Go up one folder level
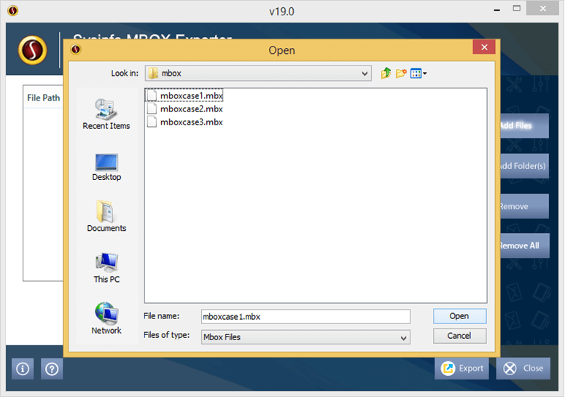The width and height of the screenshot is (565, 397). [386, 74]
